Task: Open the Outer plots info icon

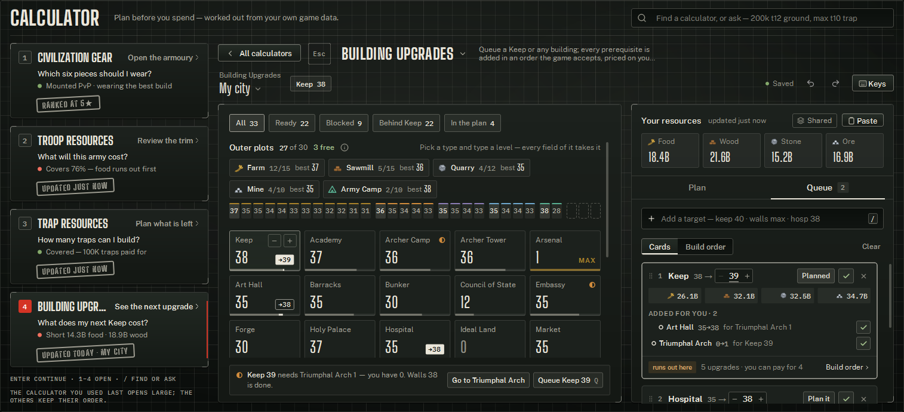Action: [345, 147]
